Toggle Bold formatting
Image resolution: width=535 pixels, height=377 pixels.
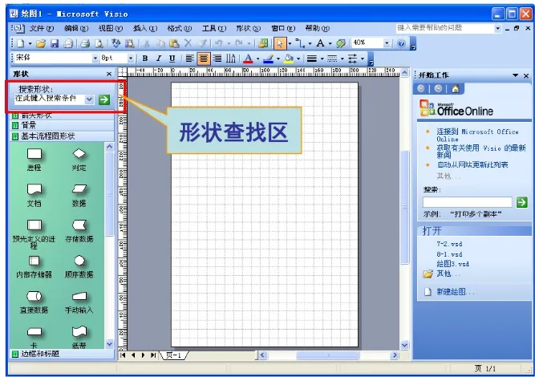tap(145, 59)
